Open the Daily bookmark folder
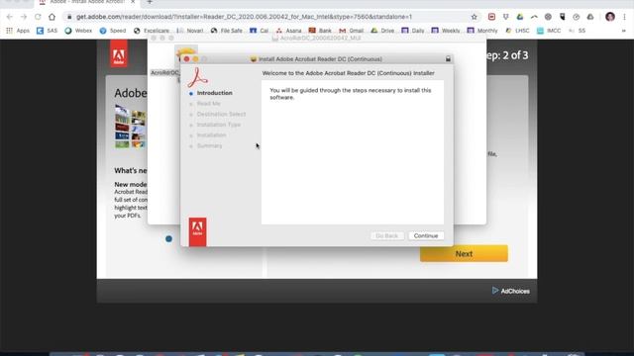Image resolution: width=634 pixels, height=356 pixels. [413, 31]
